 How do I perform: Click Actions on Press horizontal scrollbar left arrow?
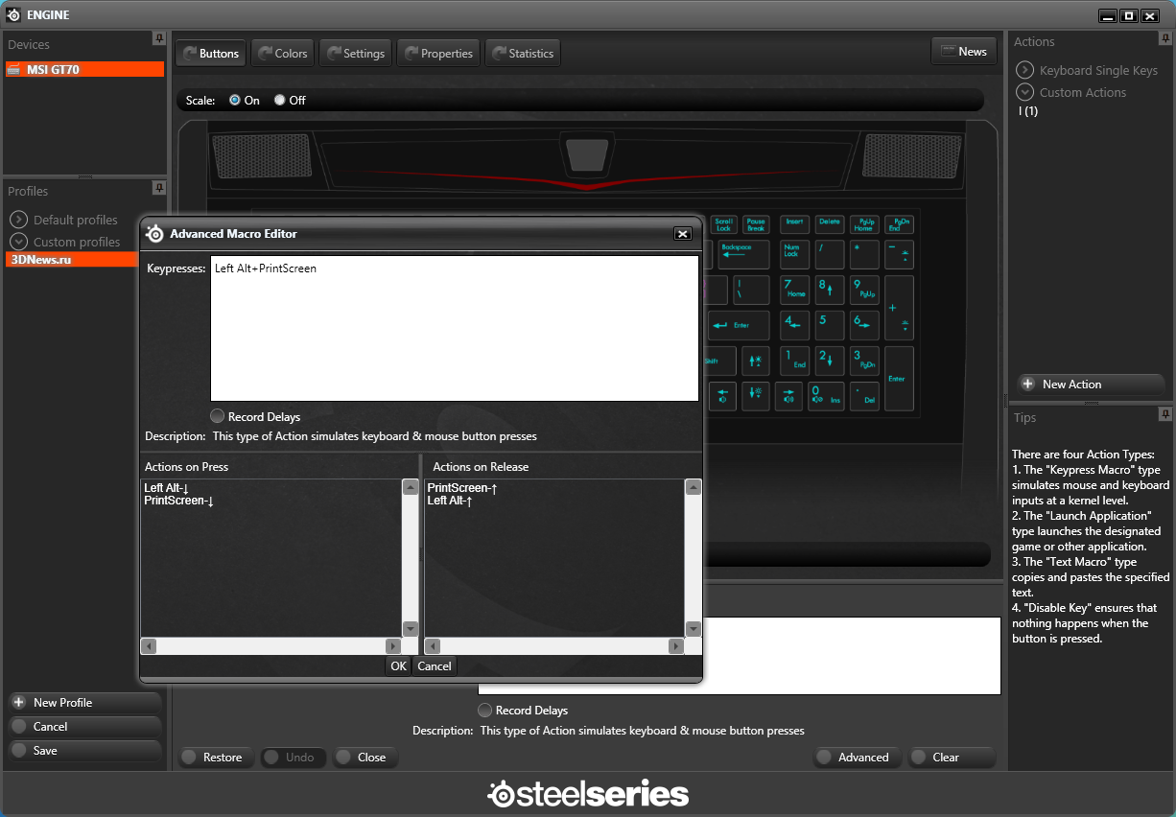pos(149,646)
